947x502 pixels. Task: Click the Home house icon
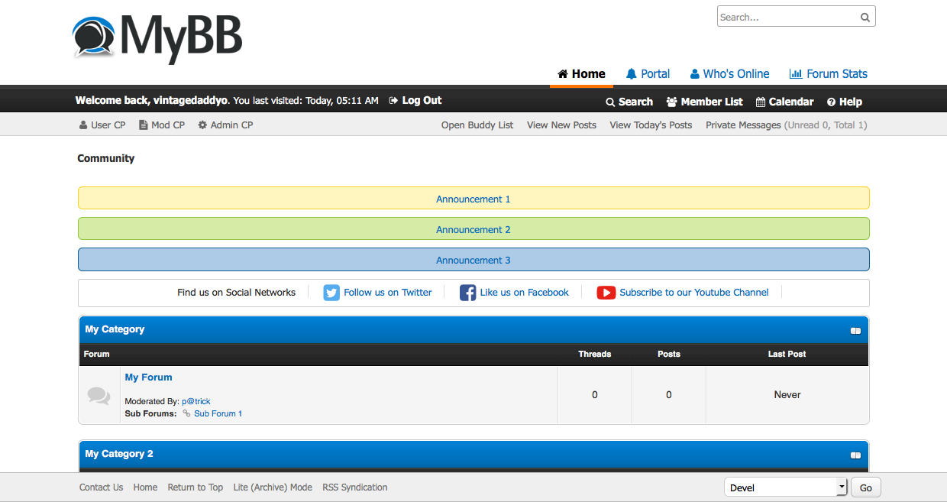coord(563,74)
